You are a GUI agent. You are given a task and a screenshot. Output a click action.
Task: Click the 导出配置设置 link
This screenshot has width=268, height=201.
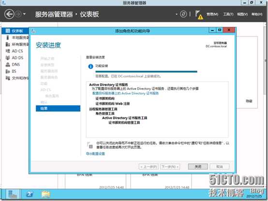click(x=95, y=154)
